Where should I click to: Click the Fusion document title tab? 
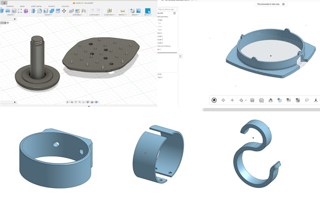point(83,3)
